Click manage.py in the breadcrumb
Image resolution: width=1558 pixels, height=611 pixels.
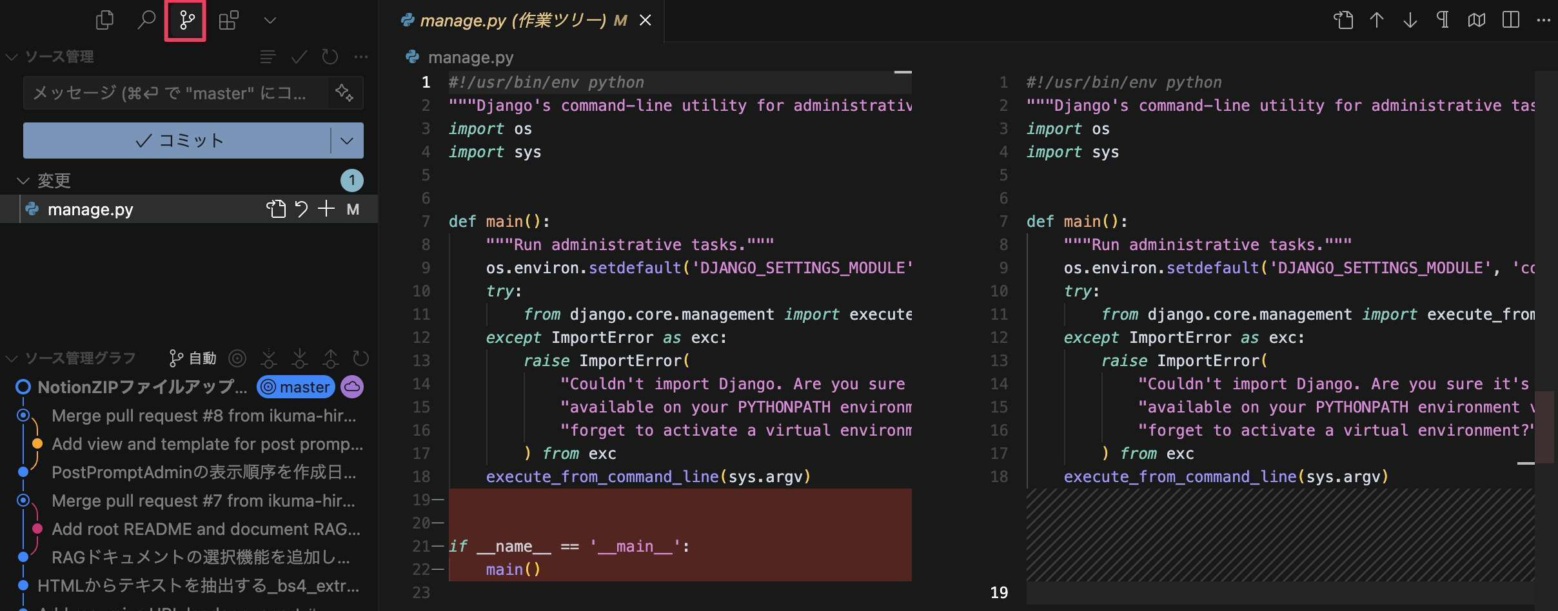[471, 57]
